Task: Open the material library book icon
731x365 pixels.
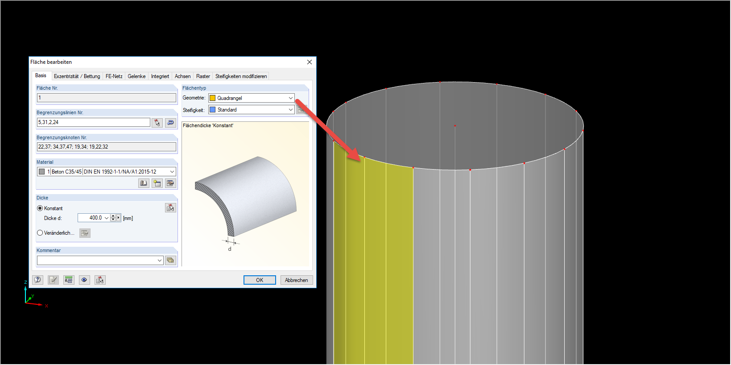Action: coord(144,183)
